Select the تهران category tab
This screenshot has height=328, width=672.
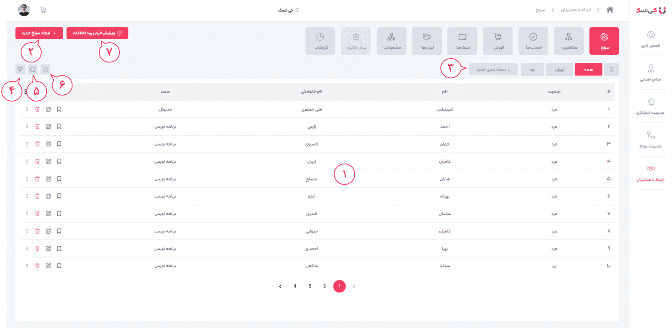click(559, 69)
